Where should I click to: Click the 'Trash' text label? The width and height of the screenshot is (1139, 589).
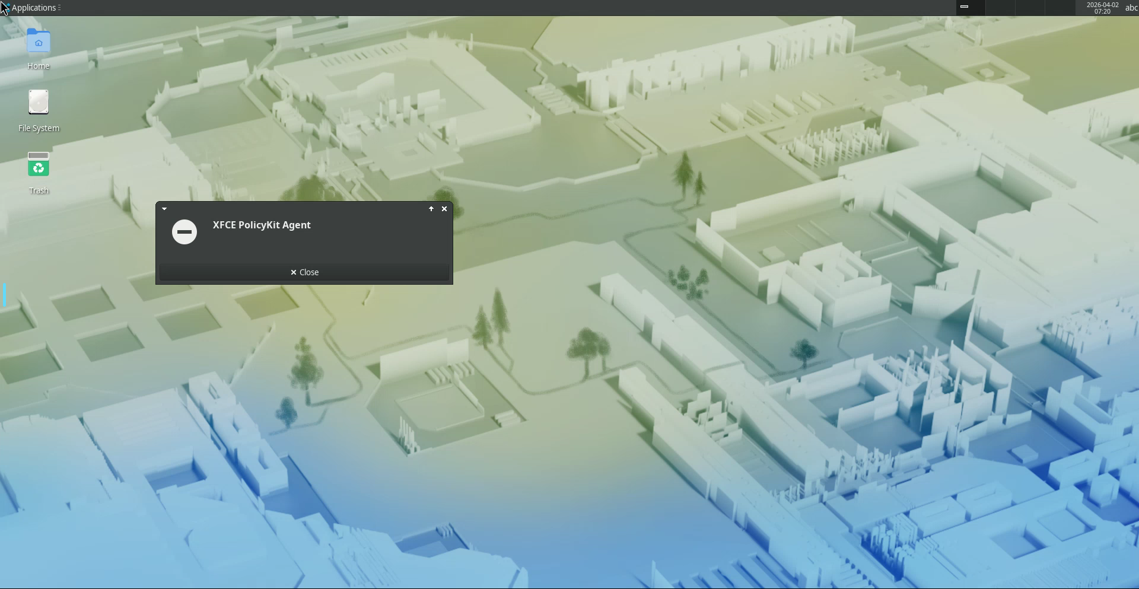(39, 190)
